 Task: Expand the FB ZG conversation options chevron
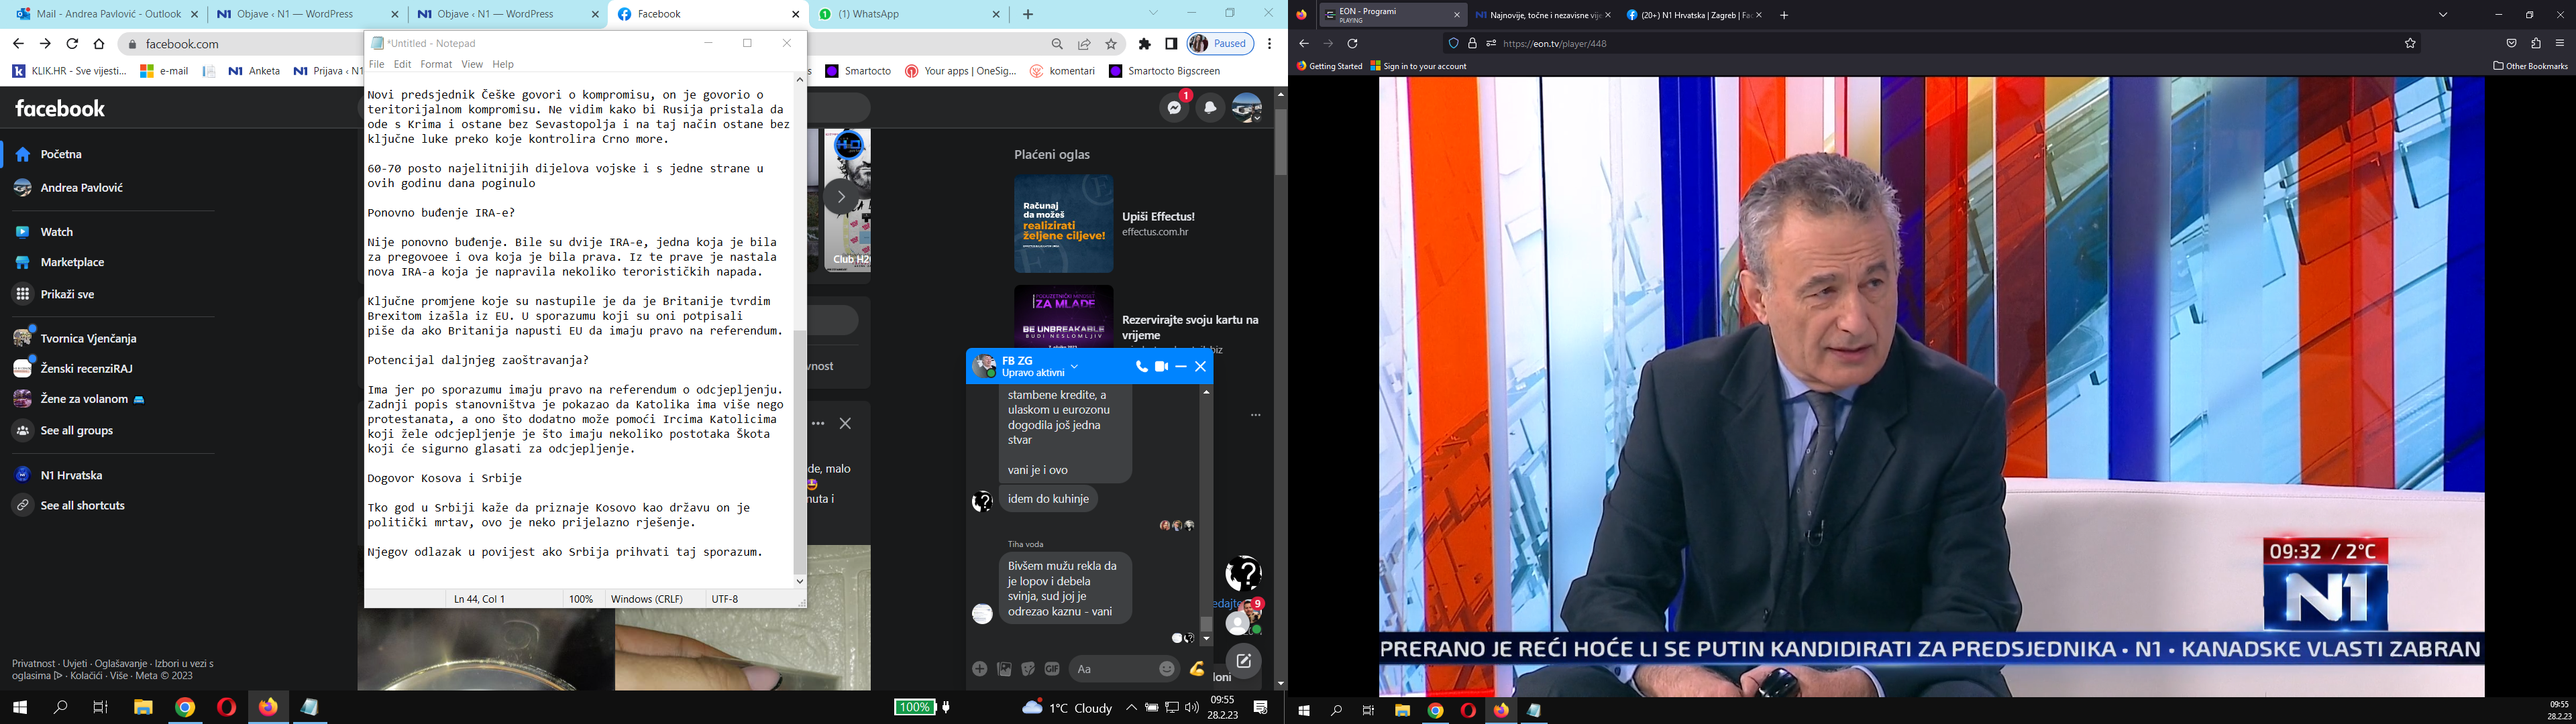pos(1074,367)
